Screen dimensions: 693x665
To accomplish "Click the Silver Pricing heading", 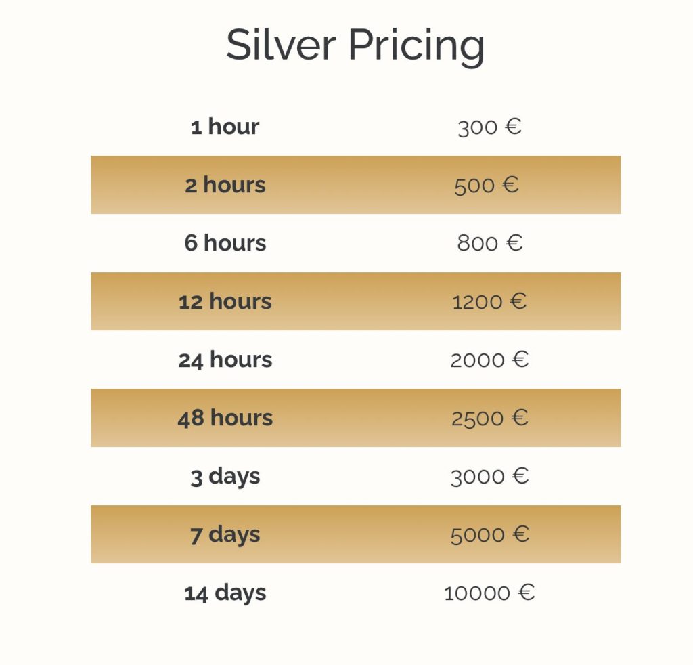I will coord(355,46).
